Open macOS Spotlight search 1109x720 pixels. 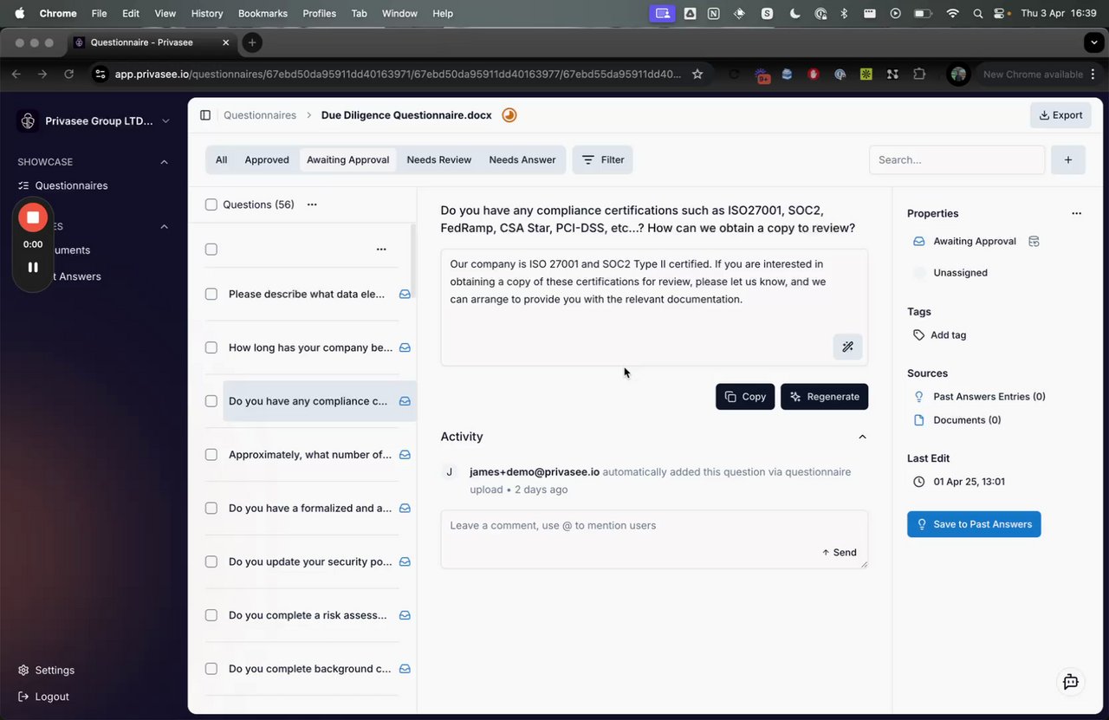click(978, 13)
